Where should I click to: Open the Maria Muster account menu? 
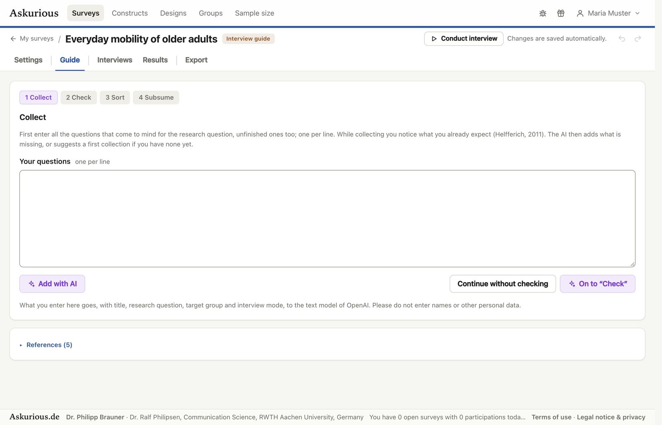pos(608,13)
